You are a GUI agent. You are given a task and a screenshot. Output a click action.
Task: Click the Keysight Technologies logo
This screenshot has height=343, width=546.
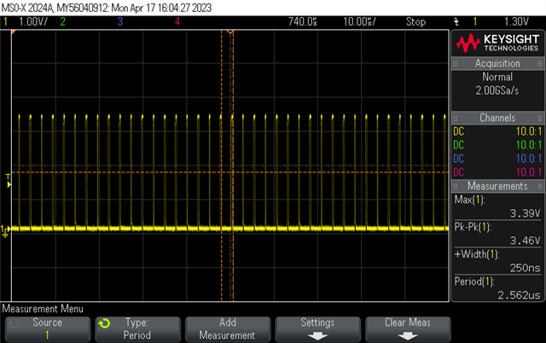pos(497,43)
